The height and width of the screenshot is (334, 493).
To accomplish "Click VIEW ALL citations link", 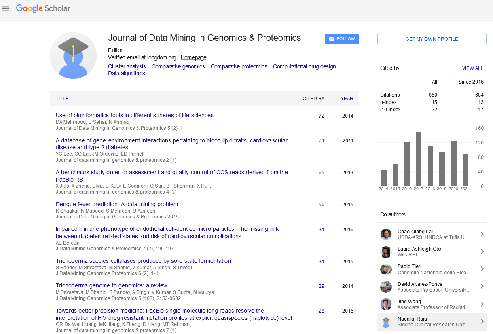I will 473,68.
